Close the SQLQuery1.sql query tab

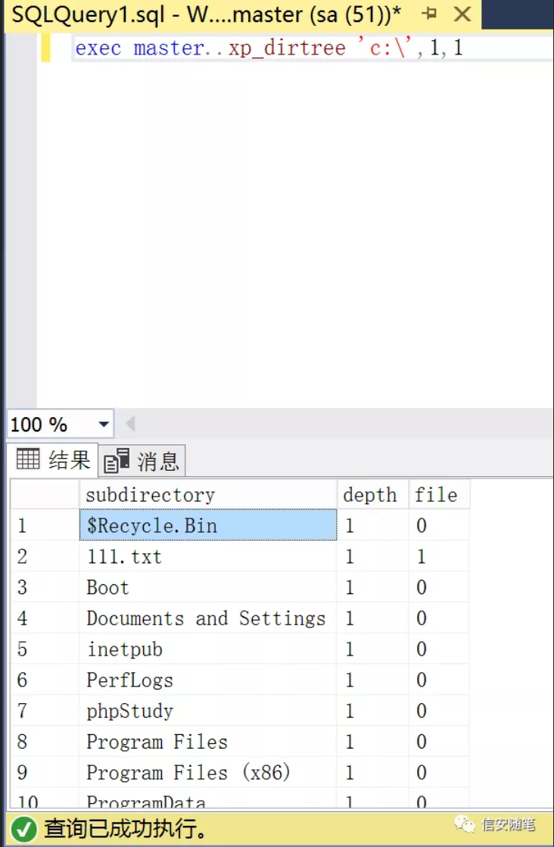pos(462,14)
